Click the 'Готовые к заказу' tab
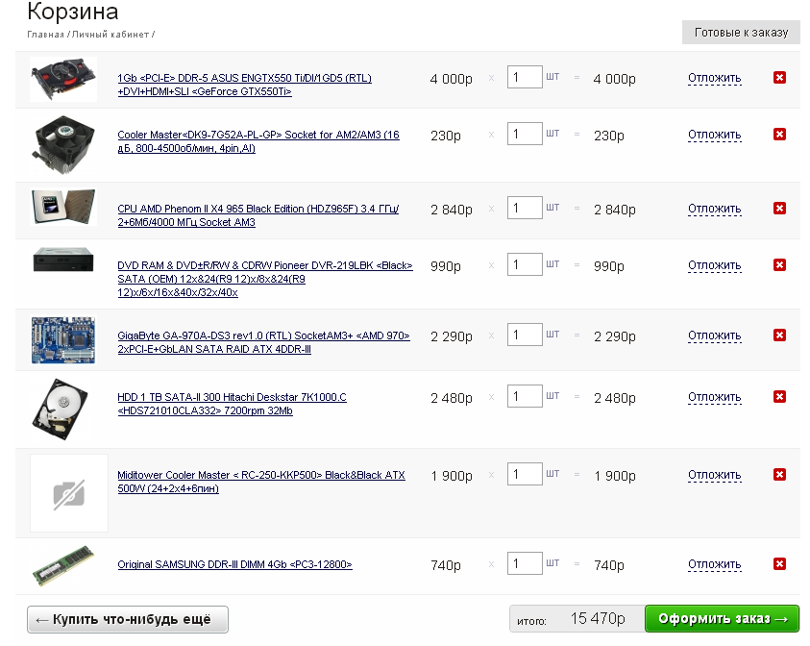Image resolution: width=810 pixels, height=646 pixels. (741, 33)
